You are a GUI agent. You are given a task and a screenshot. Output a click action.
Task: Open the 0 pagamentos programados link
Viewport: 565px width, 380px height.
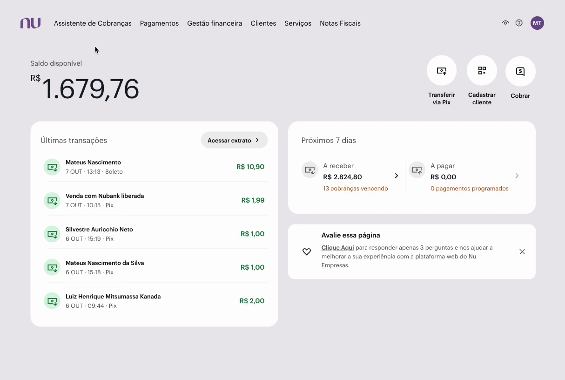470,189
